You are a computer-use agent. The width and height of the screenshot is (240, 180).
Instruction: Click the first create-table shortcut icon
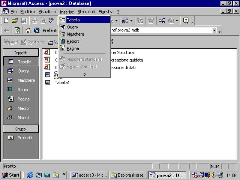point(47,52)
